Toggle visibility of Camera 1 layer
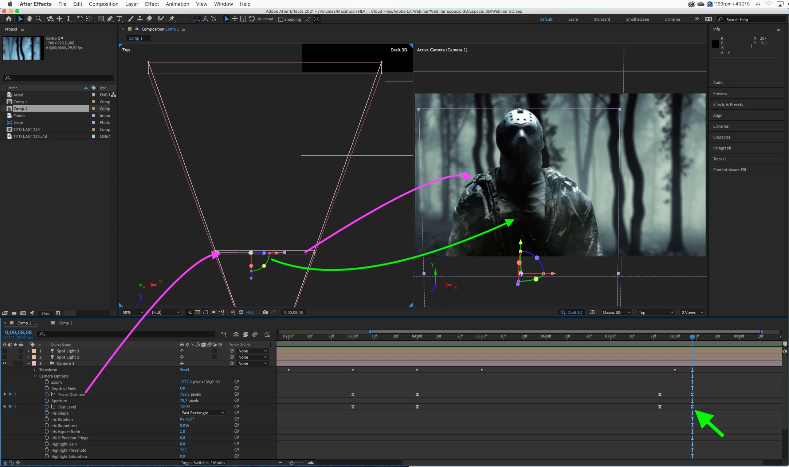Viewport: 789px width, 467px height. (5, 363)
